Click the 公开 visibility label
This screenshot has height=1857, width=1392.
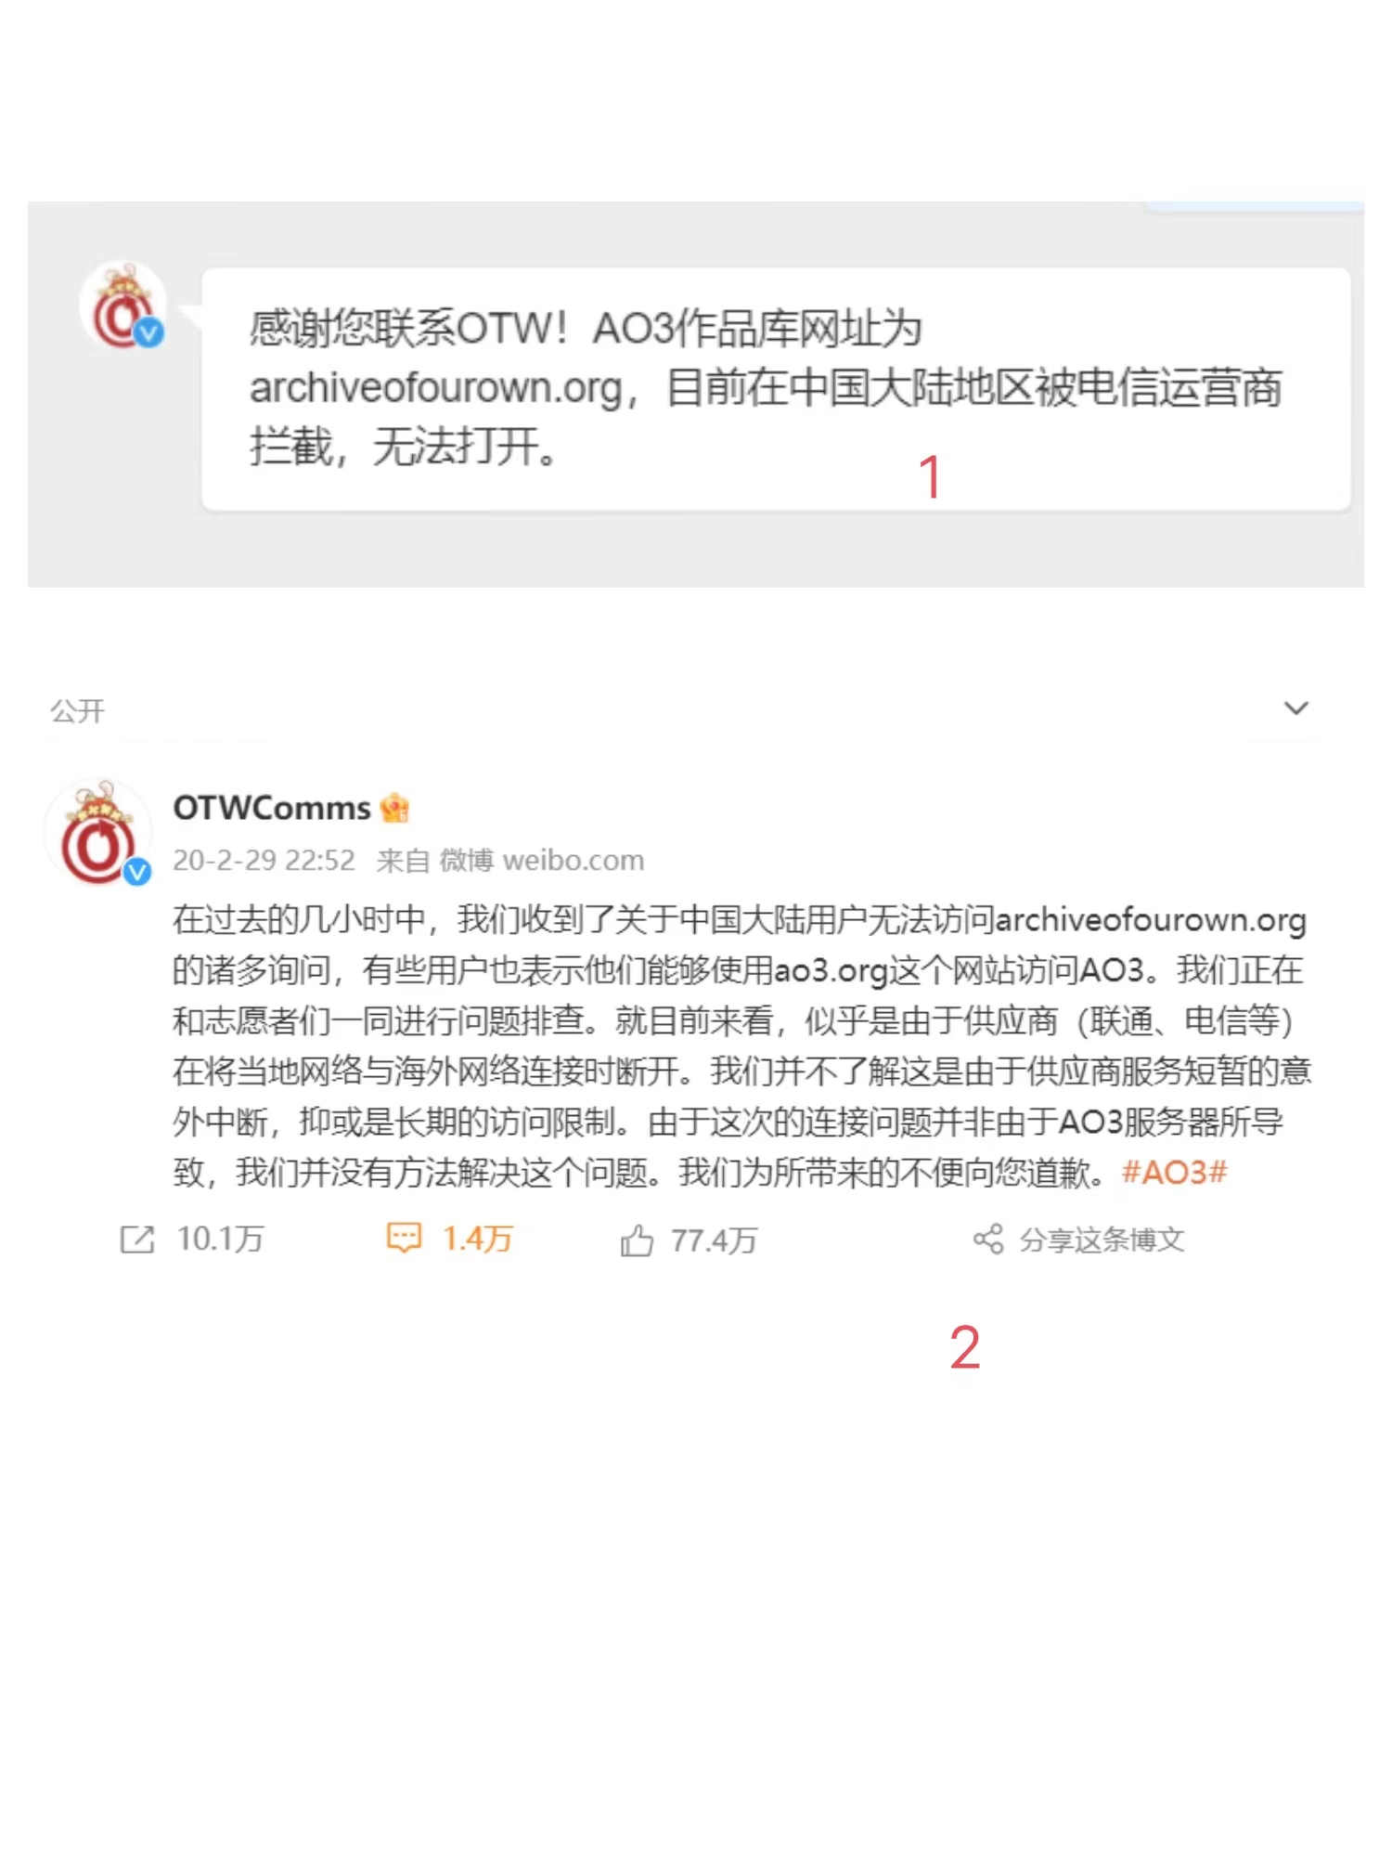pos(77,711)
